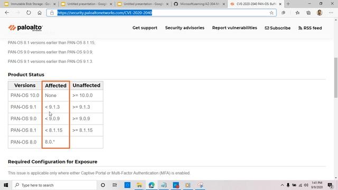This screenshot has height=190, width=338.
Task: Open the browser settings ellipsis menu
Action: (331, 13)
